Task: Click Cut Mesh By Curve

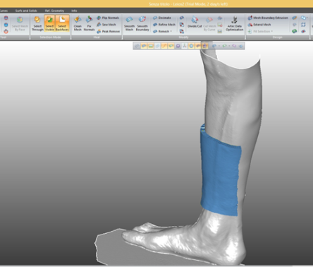Action: 209,23
